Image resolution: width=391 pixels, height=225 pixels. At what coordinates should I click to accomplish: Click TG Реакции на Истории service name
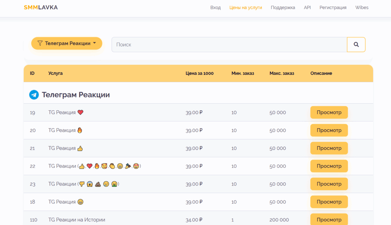(77, 220)
